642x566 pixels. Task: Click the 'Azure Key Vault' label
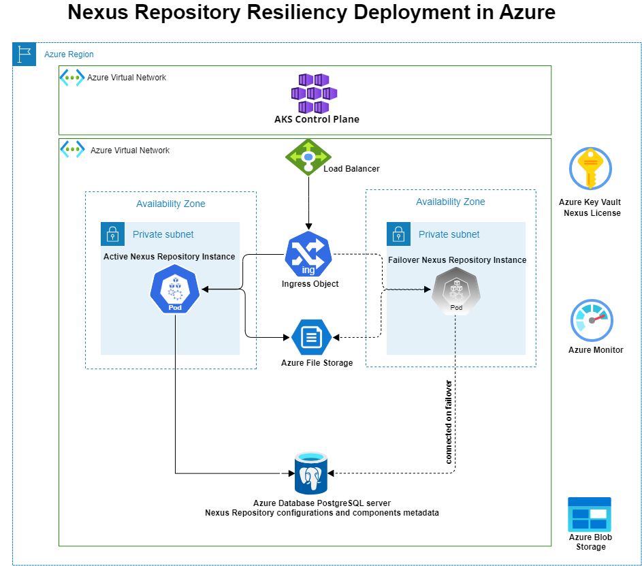click(x=590, y=202)
